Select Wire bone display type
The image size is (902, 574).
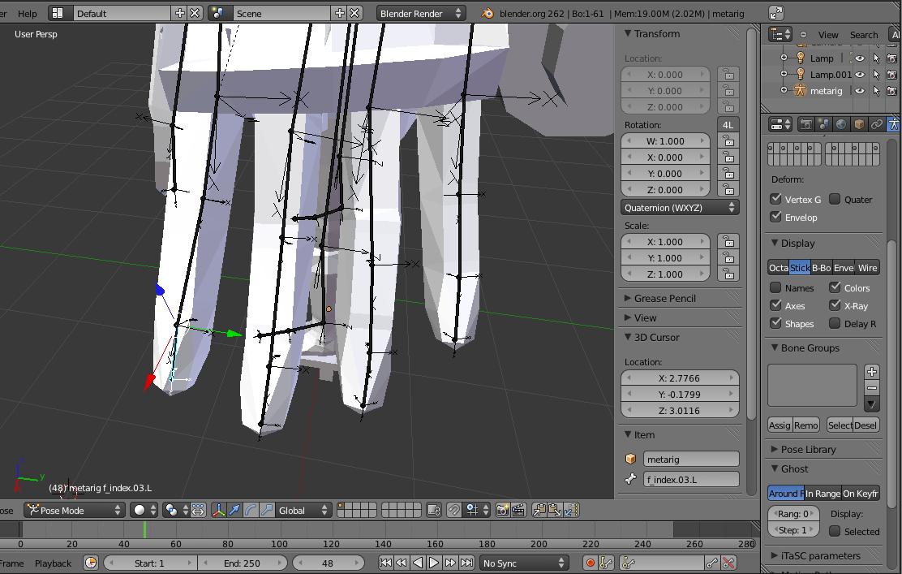point(867,267)
